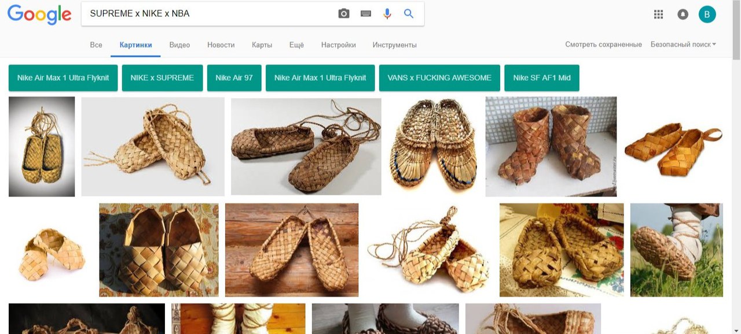Screen dimensions: 741x334
Task: Click the blue magnifier search icon
Action: pos(409,14)
